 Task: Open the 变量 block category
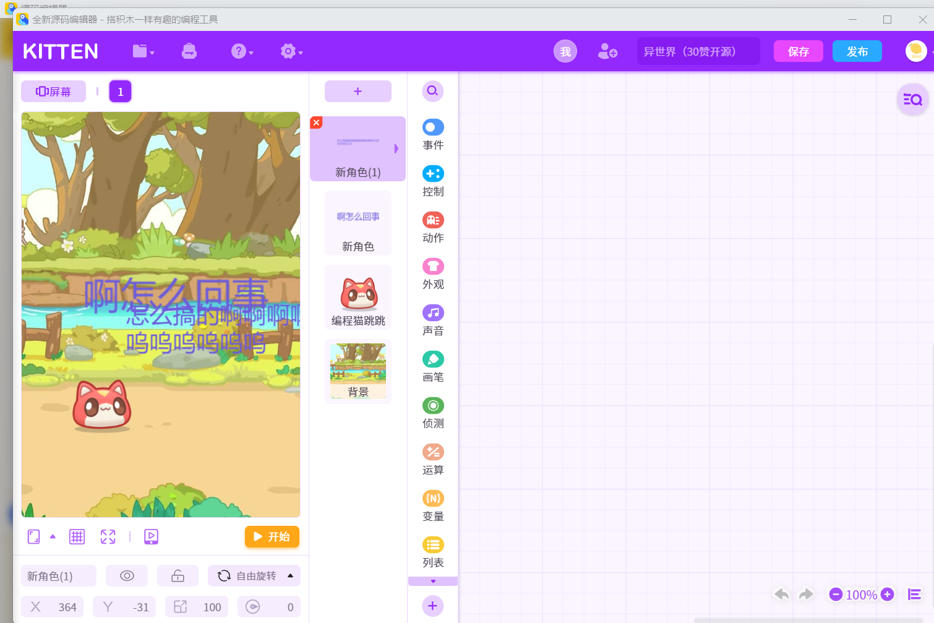pyautogui.click(x=433, y=507)
